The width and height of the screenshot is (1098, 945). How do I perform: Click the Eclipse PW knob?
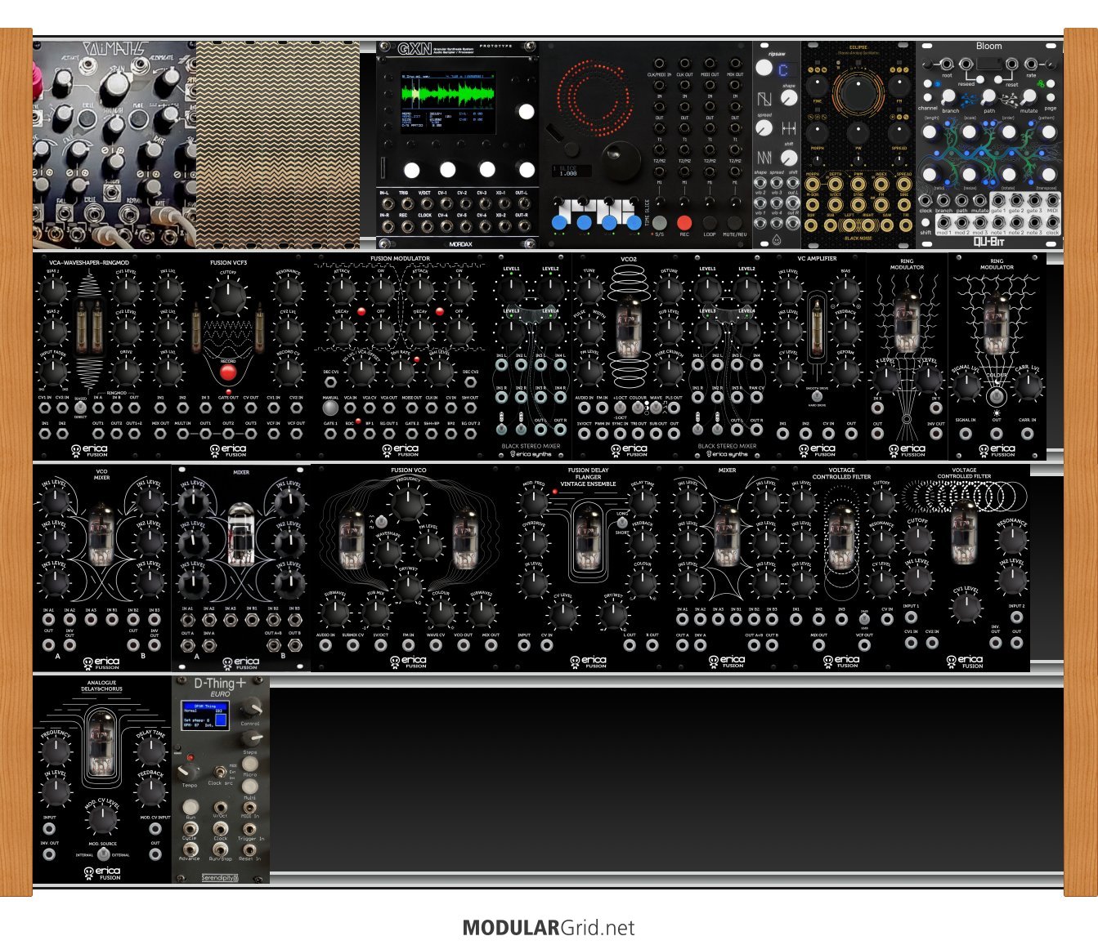coord(857,132)
